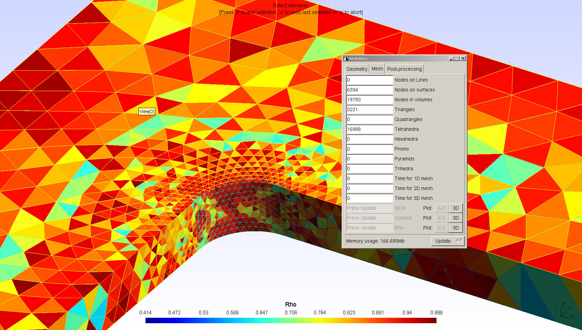Image resolution: width=582 pixels, height=330 pixels.
Task: Click the 0.998 scale maximum label
Action: (x=437, y=313)
